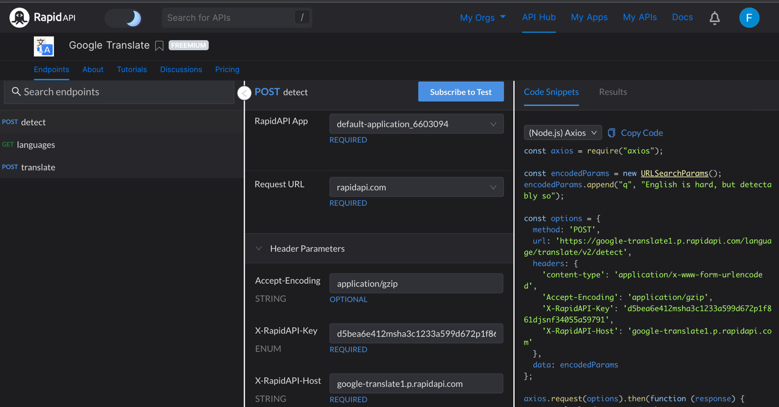Open the Pricing tab
This screenshot has width=779, height=407.
227,70
